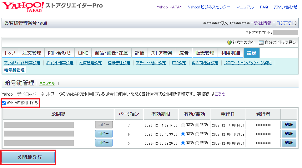This screenshot has width=302, height=168.
Task: Open FTP設定 link
Action: pos(179,63)
